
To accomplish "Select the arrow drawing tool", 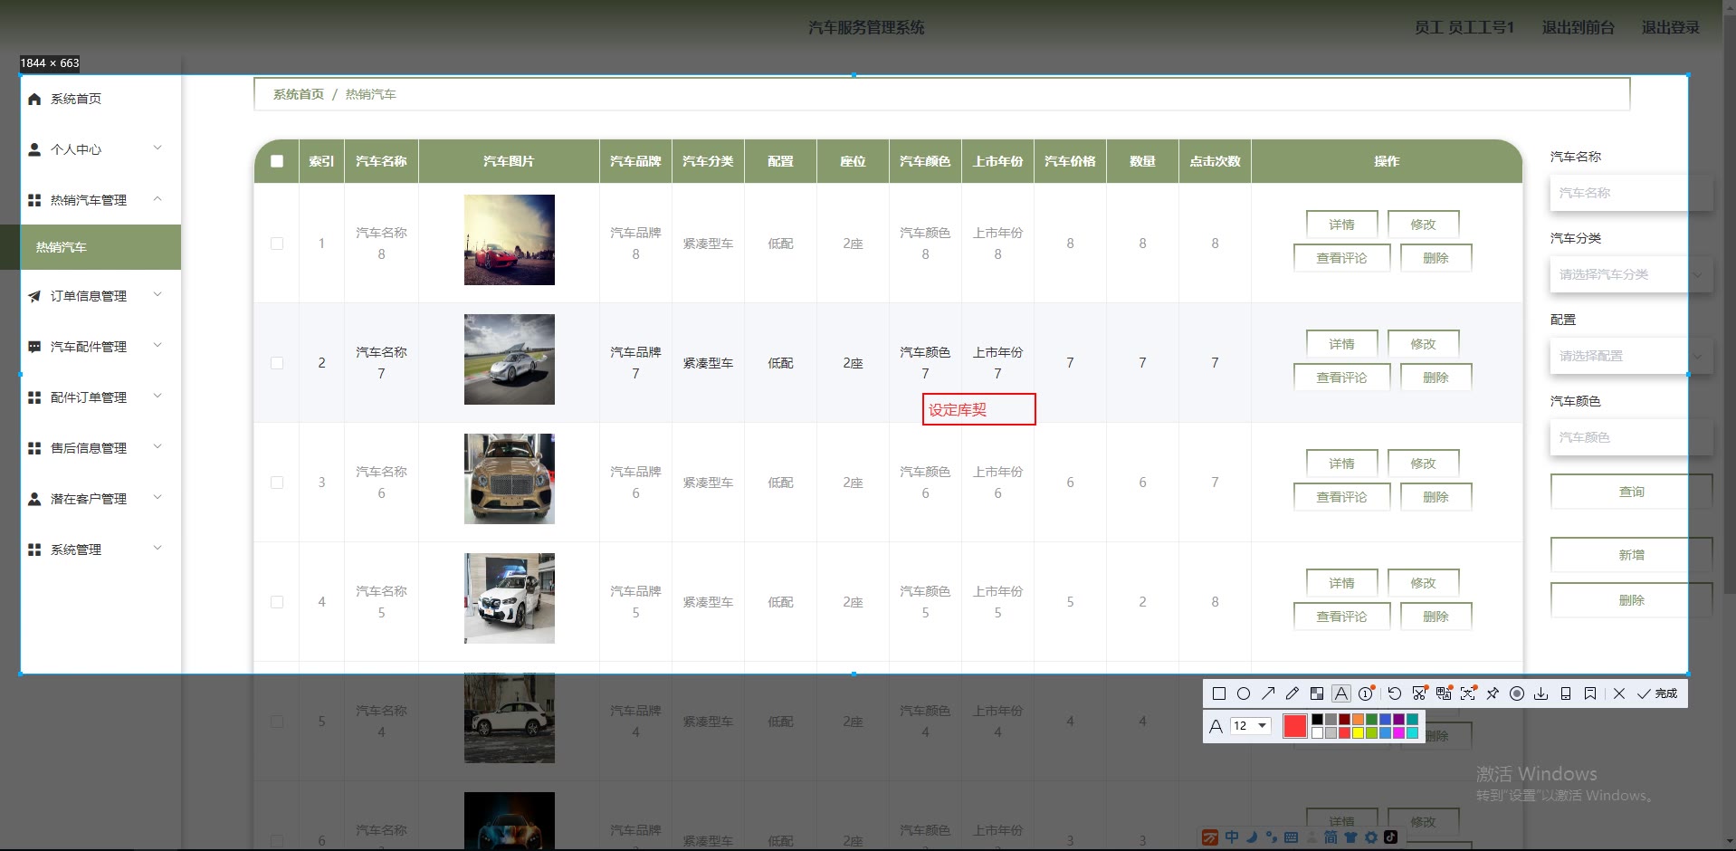I will [1267, 693].
